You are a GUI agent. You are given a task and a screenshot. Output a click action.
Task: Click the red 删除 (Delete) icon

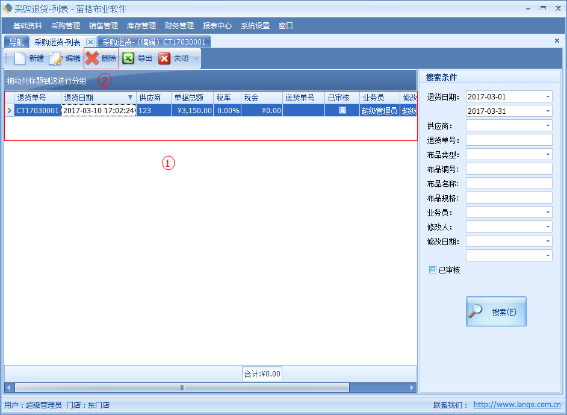click(92, 58)
